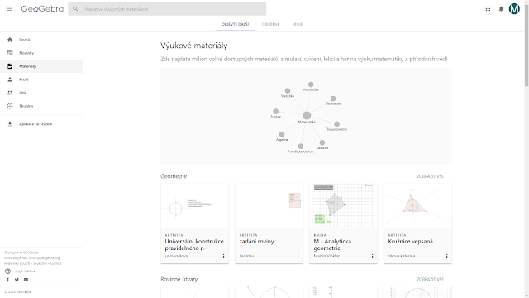
Task: Click the Materiály document icon
Action: click(x=10, y=66)
